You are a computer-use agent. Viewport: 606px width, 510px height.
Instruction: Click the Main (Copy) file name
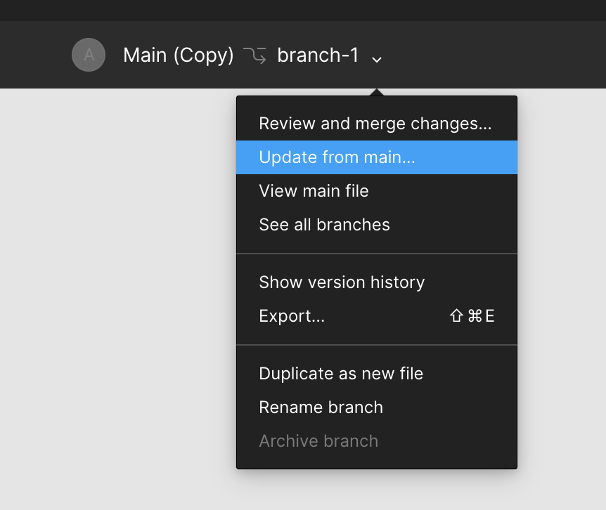point(179,55)
